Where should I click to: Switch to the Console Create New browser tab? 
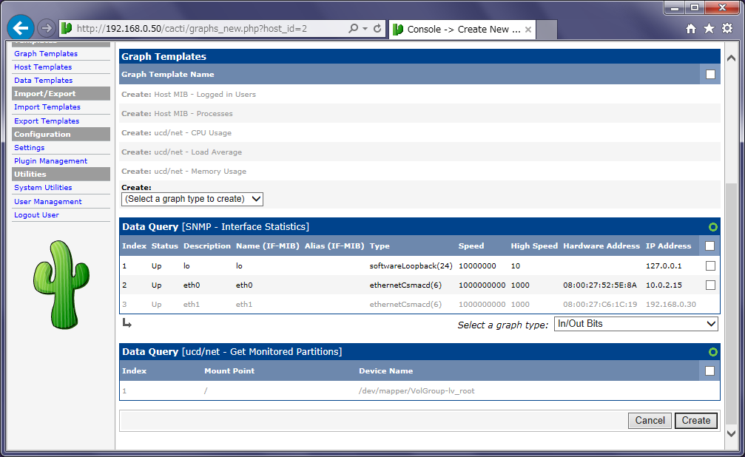pyautogui.click(x=463, y=30)
